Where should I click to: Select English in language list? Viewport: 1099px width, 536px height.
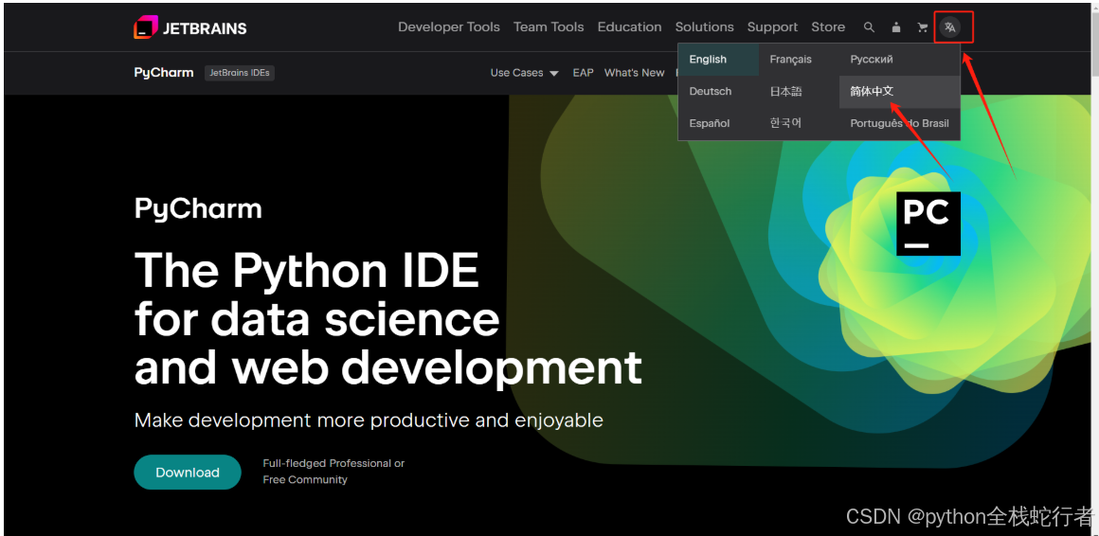click(718, 60)
